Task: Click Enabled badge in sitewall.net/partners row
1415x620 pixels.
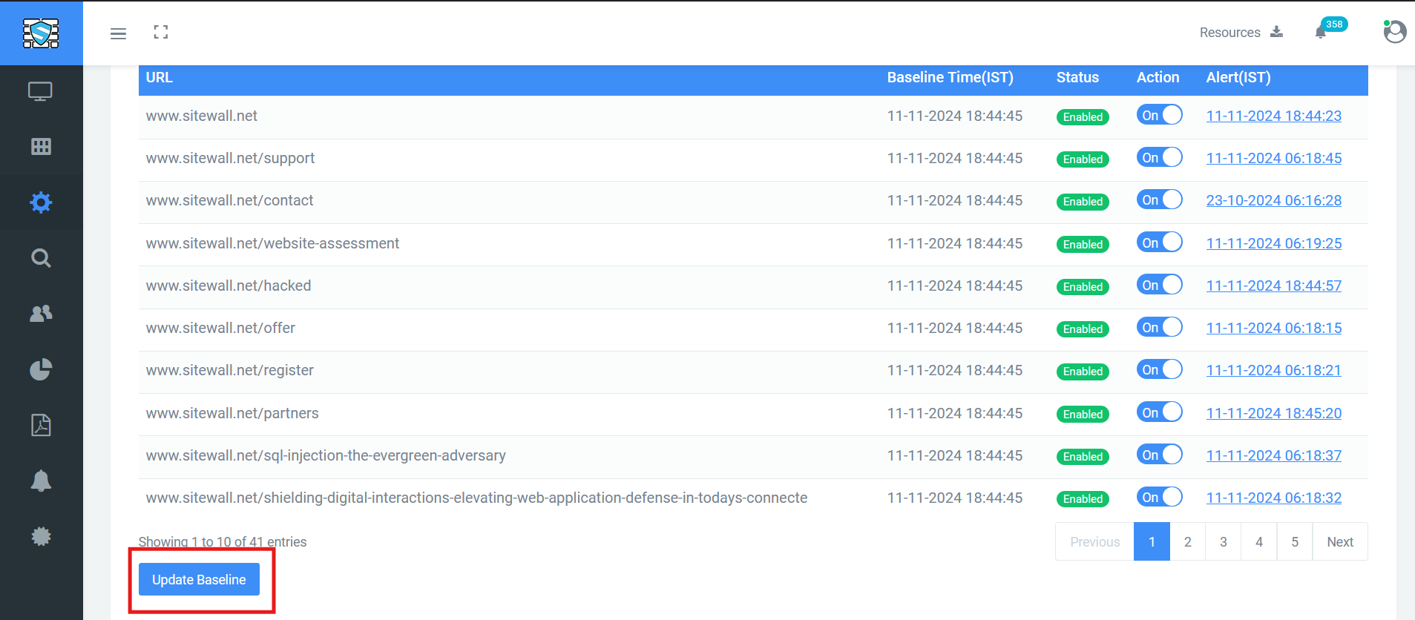Action: pos(1083,415)
